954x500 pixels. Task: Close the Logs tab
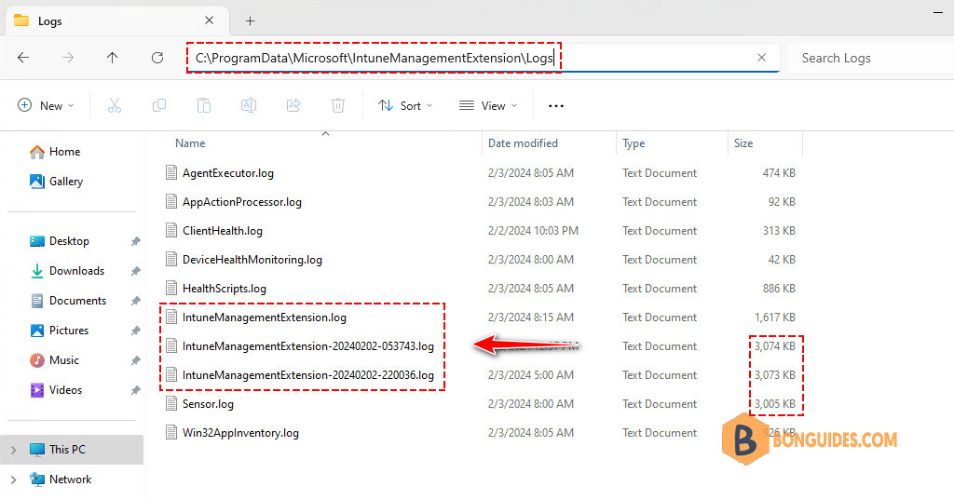[x=210, y=20]
